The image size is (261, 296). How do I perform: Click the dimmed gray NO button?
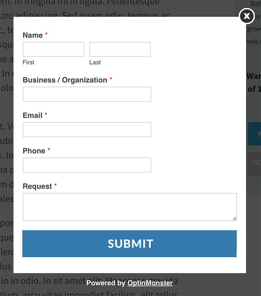pos(254,164)
